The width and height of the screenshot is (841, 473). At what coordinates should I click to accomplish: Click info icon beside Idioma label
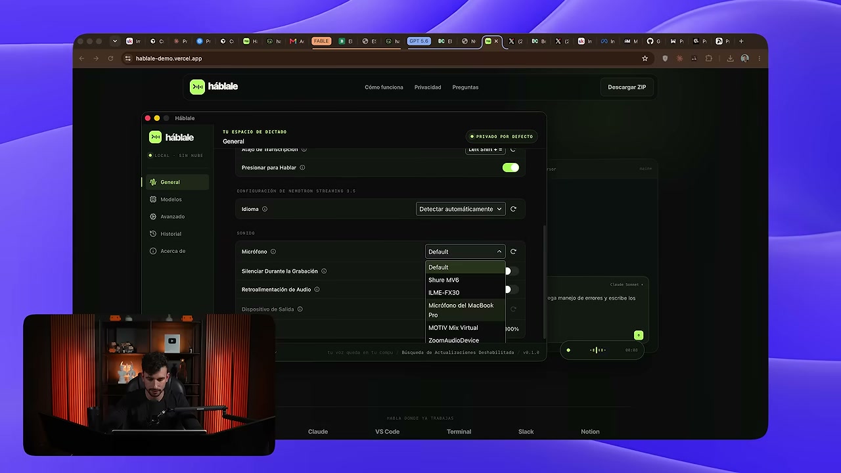point(265,209)
